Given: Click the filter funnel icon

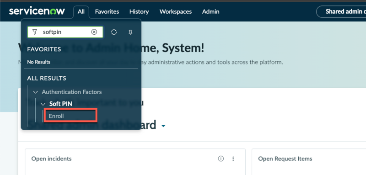Looking at the screenshot, I should click(x=35, y=32).
